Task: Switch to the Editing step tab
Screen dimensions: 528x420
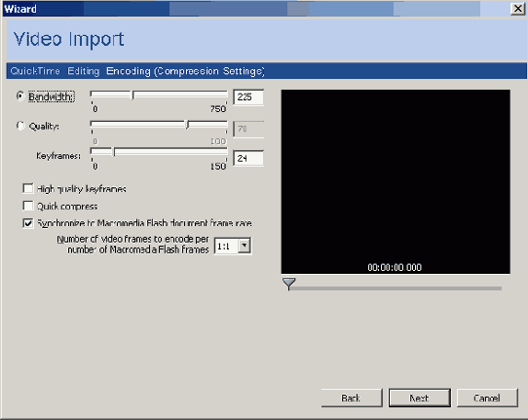Action: click(84, 71)
